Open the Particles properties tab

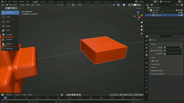click(146, 74)
